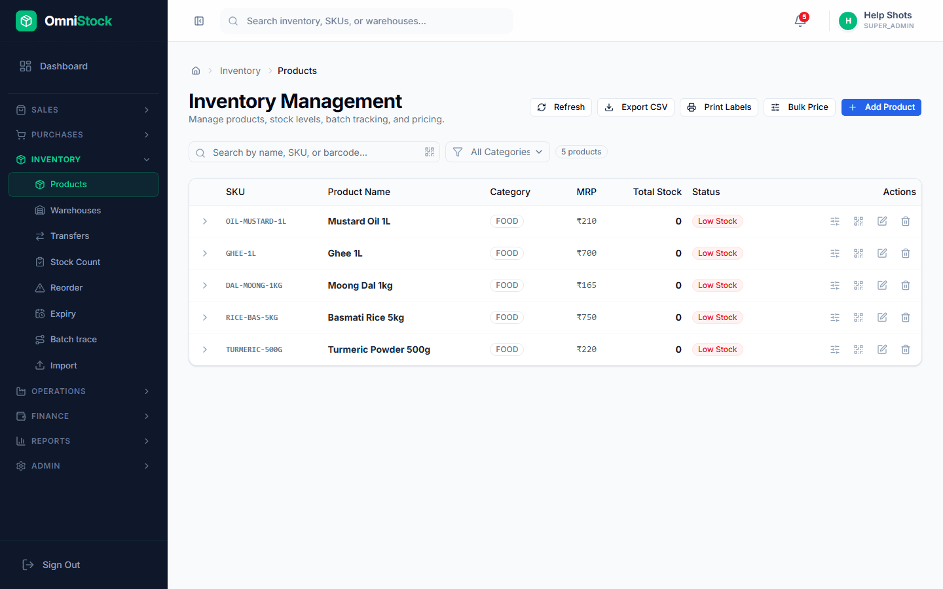Expand the Reports sidebar section

click(x=83, y=441)
